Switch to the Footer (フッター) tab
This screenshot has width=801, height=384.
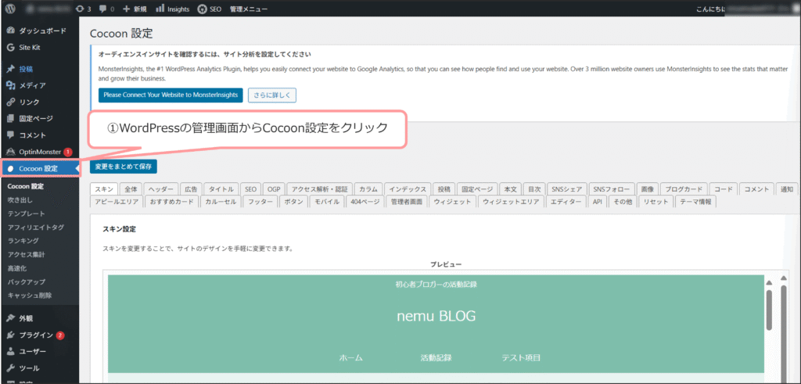[260, 202]
